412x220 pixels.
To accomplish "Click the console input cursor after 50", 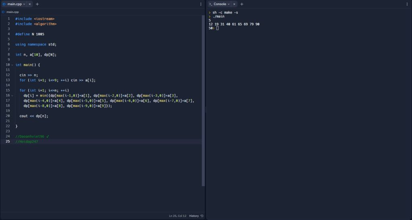I will point(217,28).
